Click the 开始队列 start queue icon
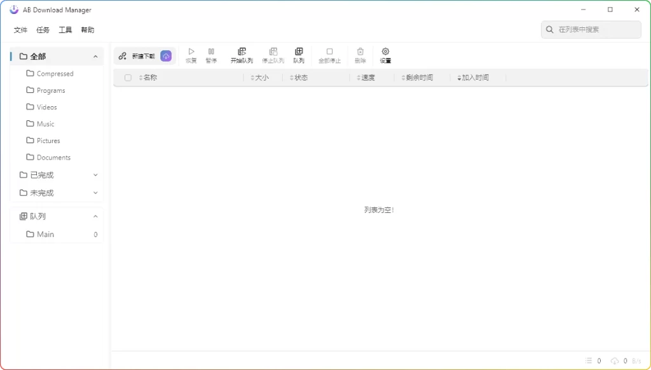 pos(242,55)
